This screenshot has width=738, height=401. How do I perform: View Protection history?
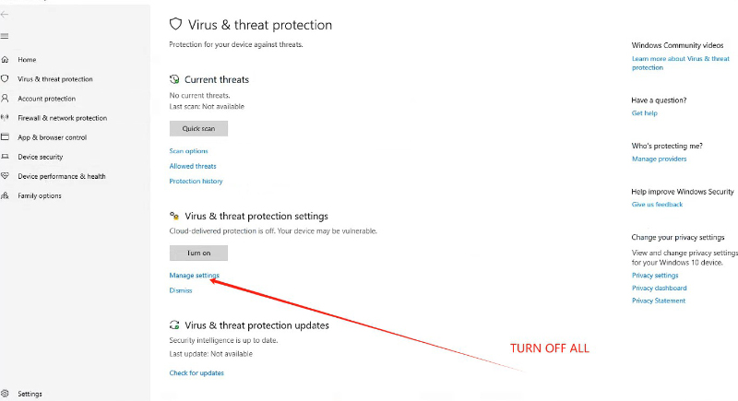coord(196,181)
